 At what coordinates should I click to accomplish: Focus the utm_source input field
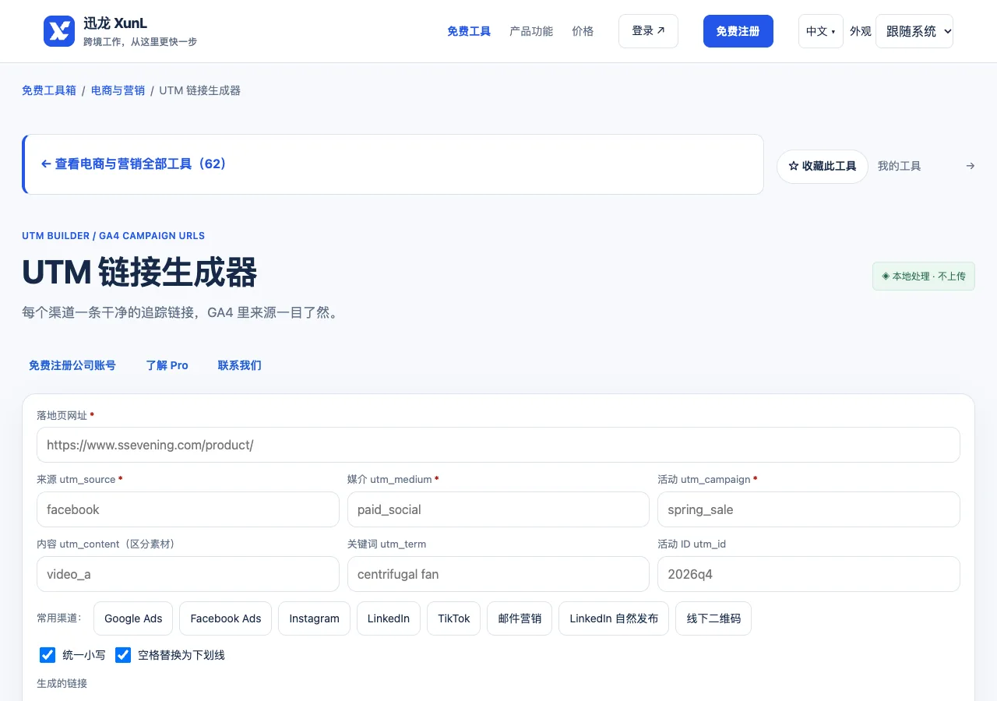[188, 509]
